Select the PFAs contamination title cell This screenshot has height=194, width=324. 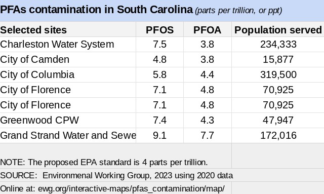[x=162, y=10]
